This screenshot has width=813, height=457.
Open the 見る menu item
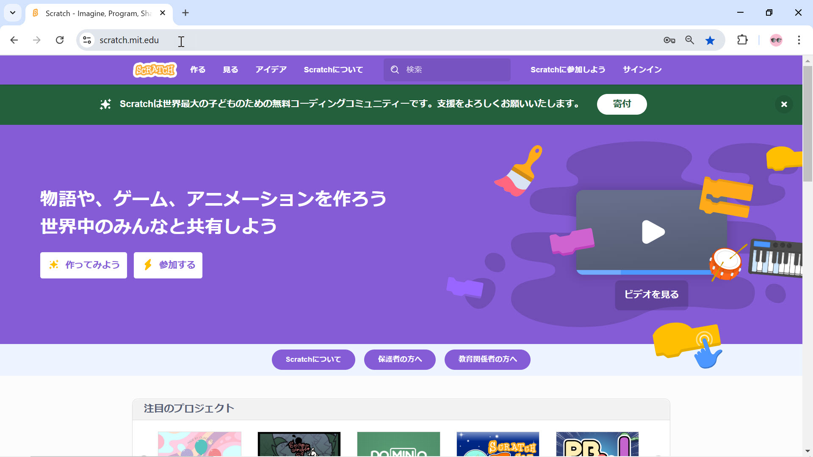tap(231, 69)
